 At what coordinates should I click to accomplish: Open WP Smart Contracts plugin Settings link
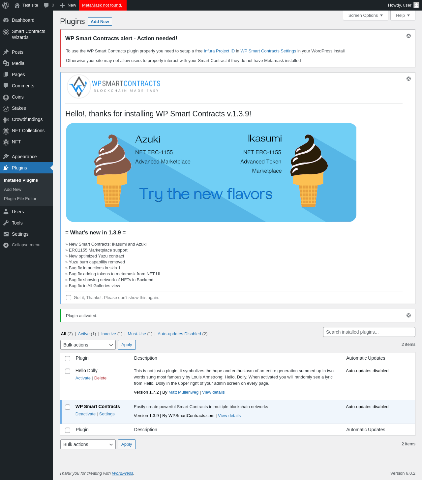[107, 414]
